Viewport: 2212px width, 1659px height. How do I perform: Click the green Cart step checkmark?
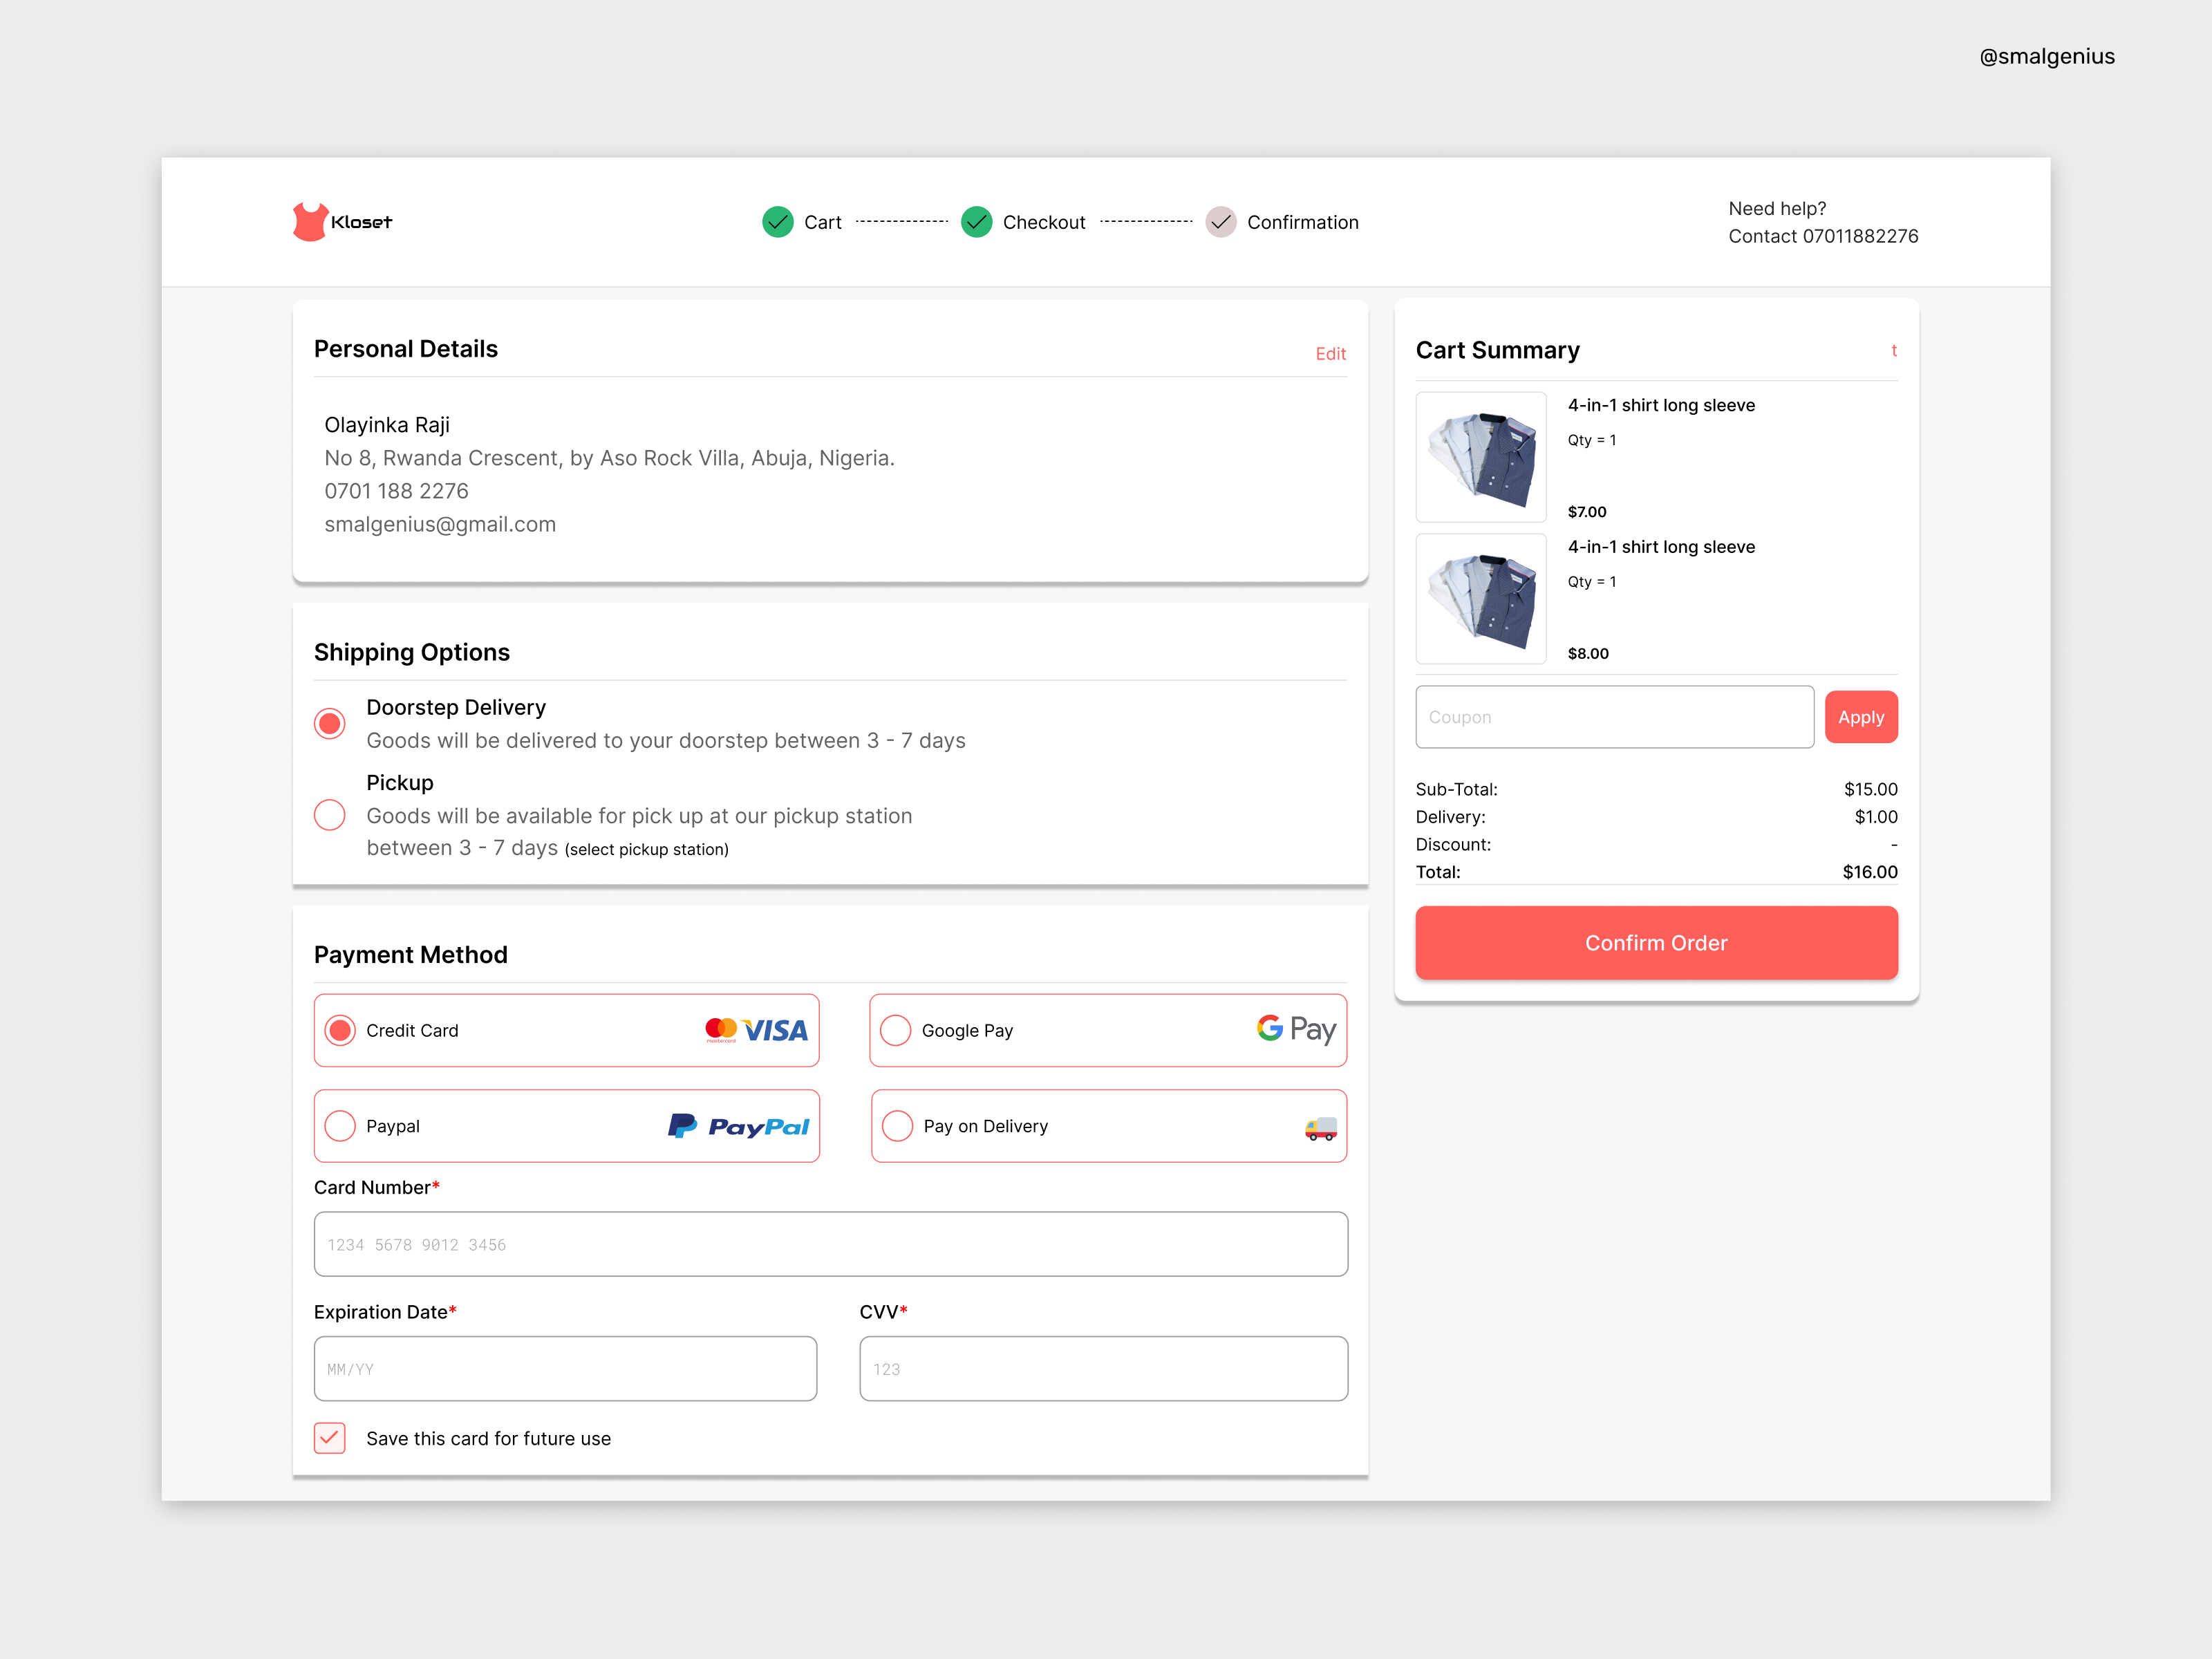[777, 222]
